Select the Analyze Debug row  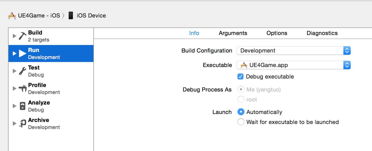(51, 106)
